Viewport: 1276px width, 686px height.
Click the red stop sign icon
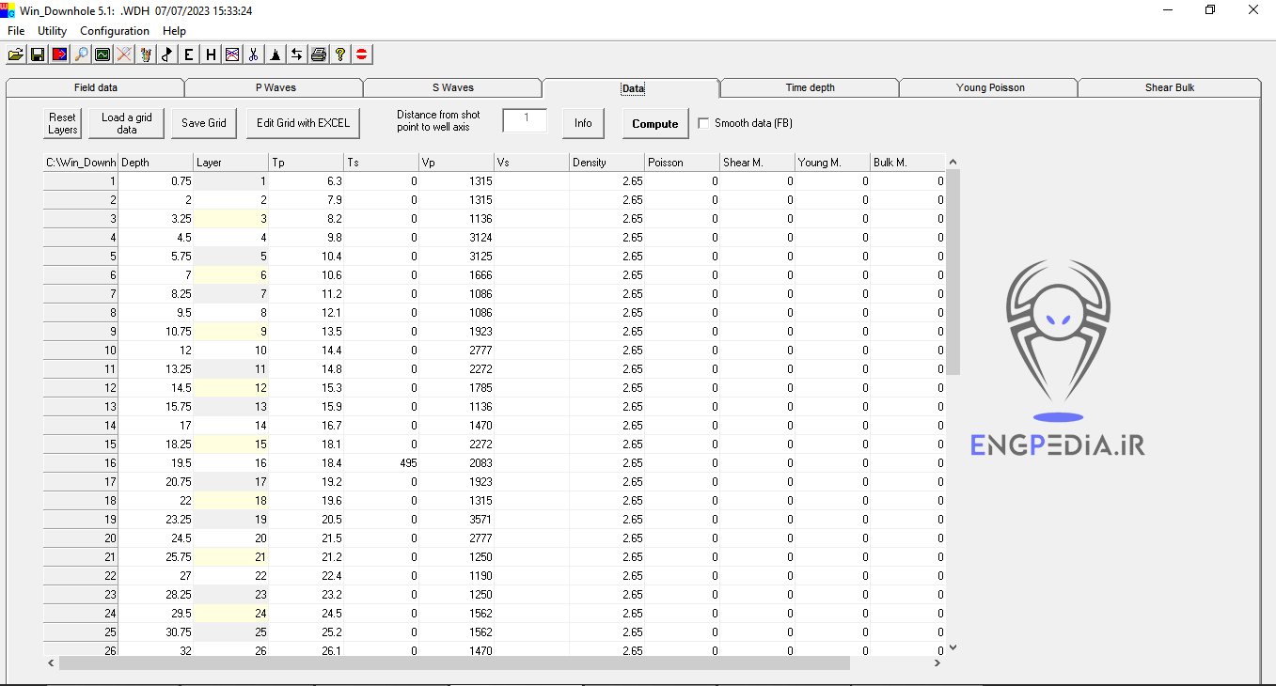(362, 55)
